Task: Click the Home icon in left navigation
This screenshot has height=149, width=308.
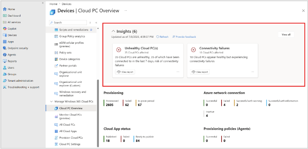Action: point(5,9)
